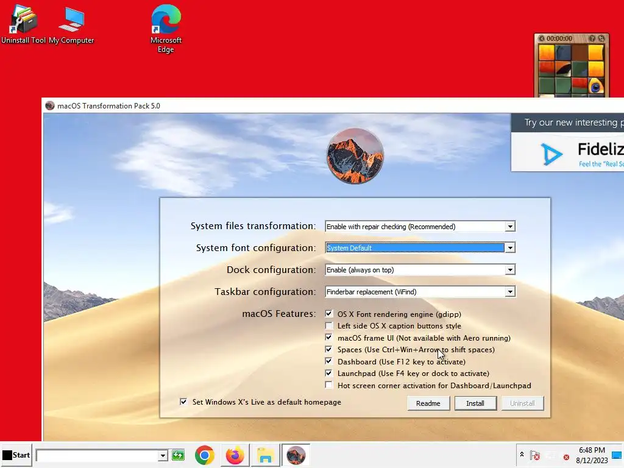Click the puzzle gadget's help question-mark icon
Screen dimensions: 624x468
tap(592, 38)
